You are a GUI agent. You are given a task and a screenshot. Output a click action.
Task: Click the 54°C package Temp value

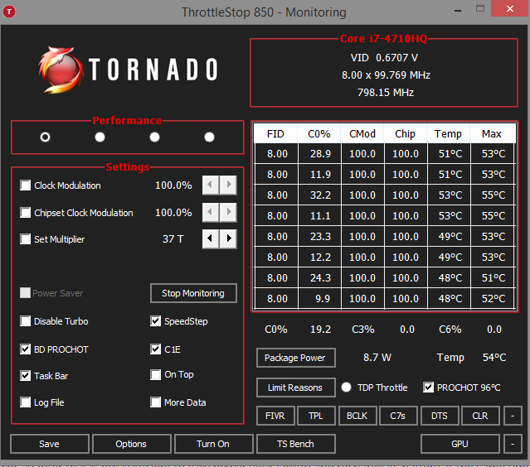494,358
